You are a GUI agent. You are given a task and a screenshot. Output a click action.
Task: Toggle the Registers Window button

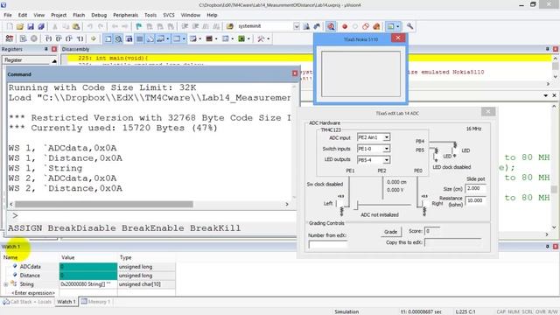click(x=140, y=38)
